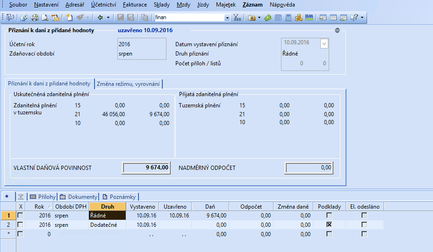Viewport: 433px width, 252px height.
Task: Toggle the Podklady checkbox for the Řádné row
Action: (329, 215)
